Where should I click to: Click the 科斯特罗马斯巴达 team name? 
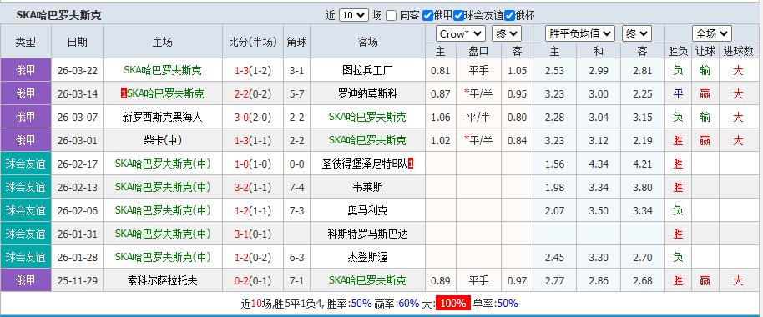click(367, 234)
